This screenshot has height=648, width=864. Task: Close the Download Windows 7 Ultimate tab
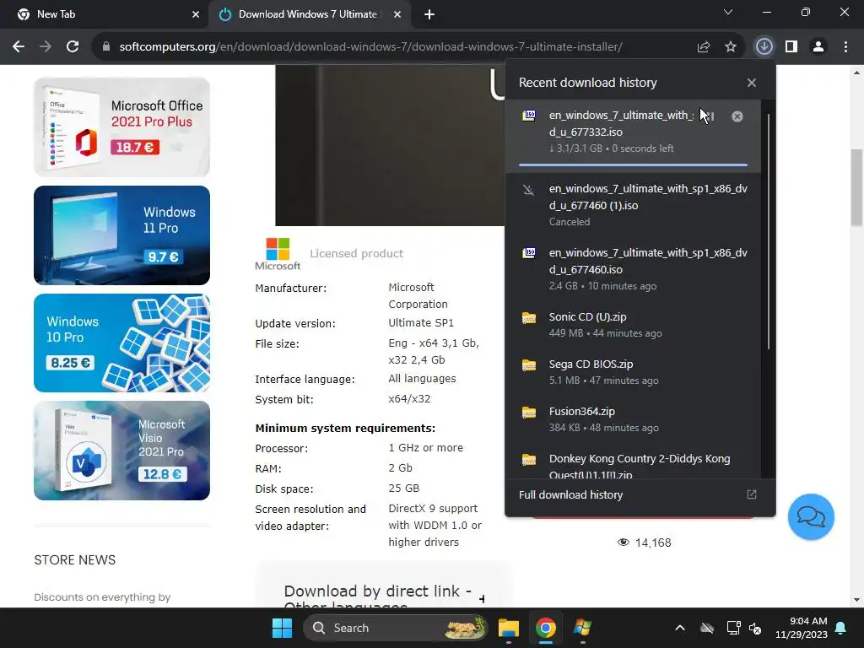(397, 14)
